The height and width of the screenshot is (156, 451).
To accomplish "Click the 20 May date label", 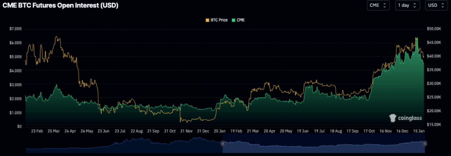I will (287, 131).
